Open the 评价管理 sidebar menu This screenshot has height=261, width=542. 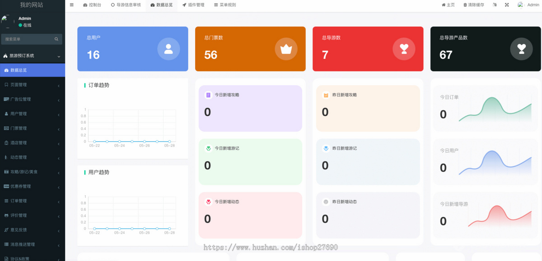tap(33, 215)
